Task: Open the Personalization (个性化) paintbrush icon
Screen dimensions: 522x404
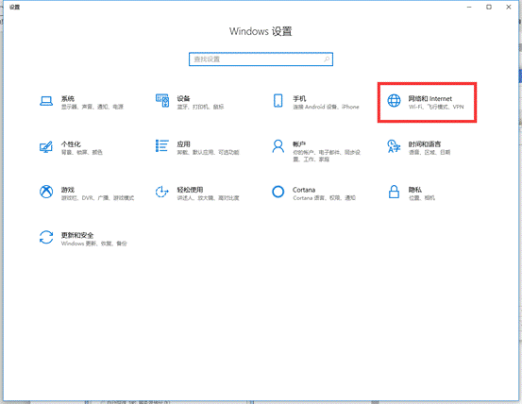Action: [x=46, y=146]
